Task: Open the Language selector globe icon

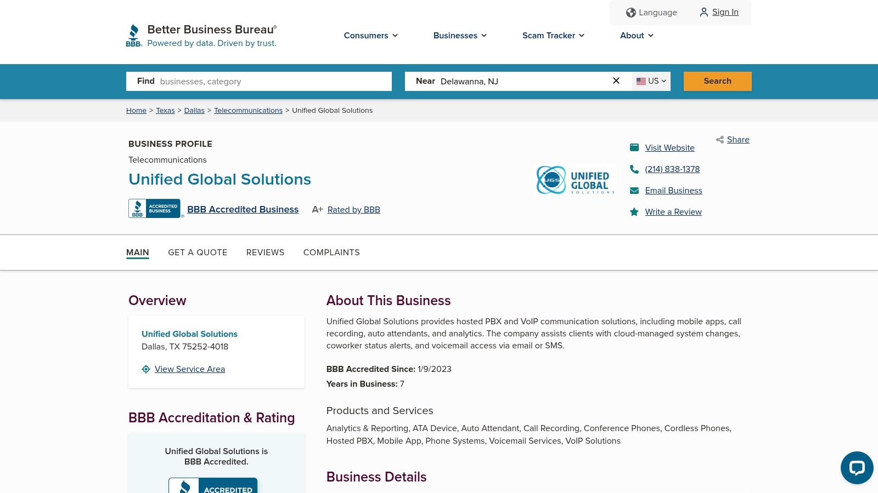Action: [x=631, y=12]
